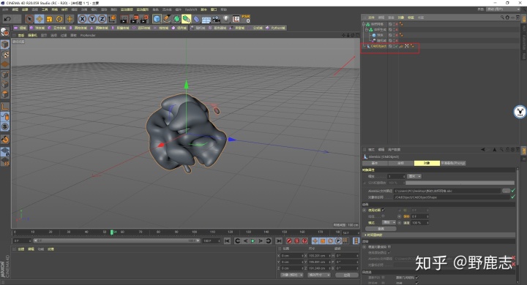This screenshot has width=527, height=285.
Task: Open the scale unit dropdown in Attributes
Action: click(414, 176)
